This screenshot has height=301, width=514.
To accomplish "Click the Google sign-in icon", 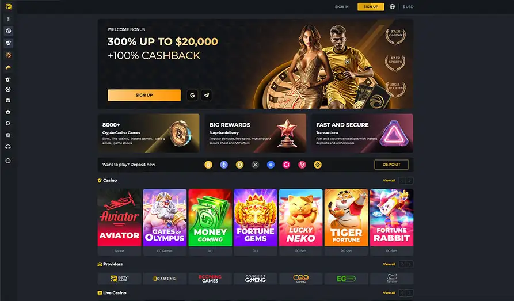I will (192, 95).
